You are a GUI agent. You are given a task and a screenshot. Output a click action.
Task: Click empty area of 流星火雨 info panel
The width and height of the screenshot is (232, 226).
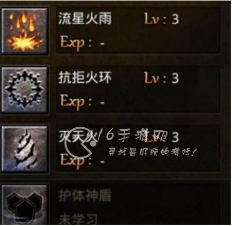pyautogui.click(x=172, y=40)
